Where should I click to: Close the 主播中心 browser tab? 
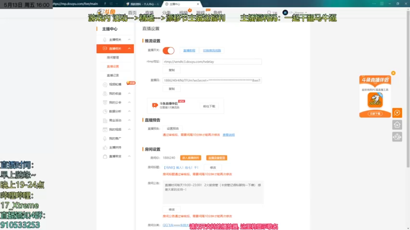(198, 4)
